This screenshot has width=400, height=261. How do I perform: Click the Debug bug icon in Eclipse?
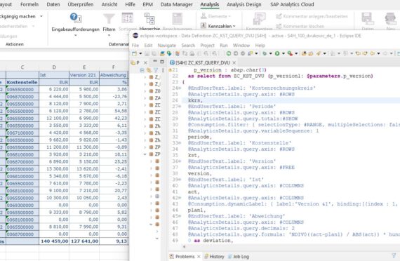[265, 53]
